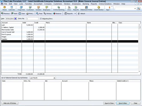The width and height of the screenshot is (142, 106).
Task: Click the Date input field
Action: pyautogui.click(x=10, y=19)
